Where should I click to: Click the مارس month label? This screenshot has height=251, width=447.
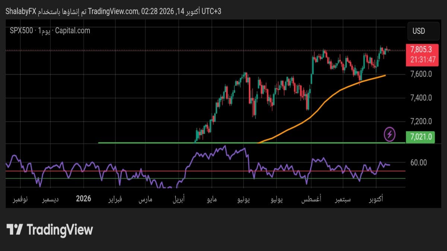(x=146, y=200)
